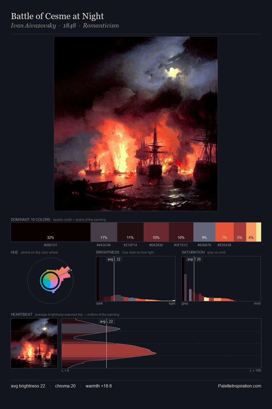
Task: Select the grey #443C46 11% swatch
Action: 104,232
